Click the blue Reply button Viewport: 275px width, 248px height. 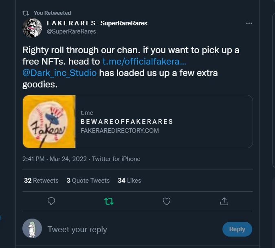pyautogui.click(x=237, y=229)
